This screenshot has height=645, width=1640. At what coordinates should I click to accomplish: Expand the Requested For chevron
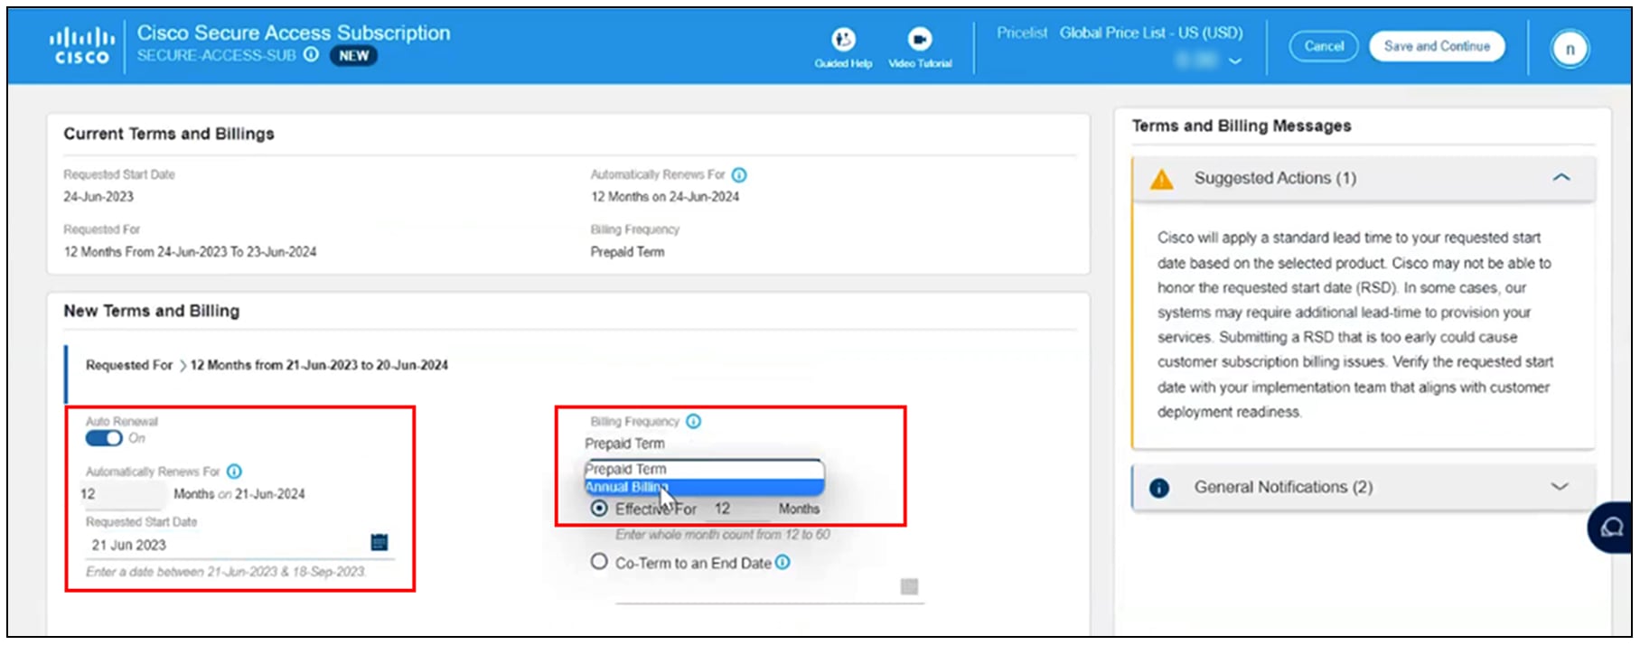[x=183, y=366]
